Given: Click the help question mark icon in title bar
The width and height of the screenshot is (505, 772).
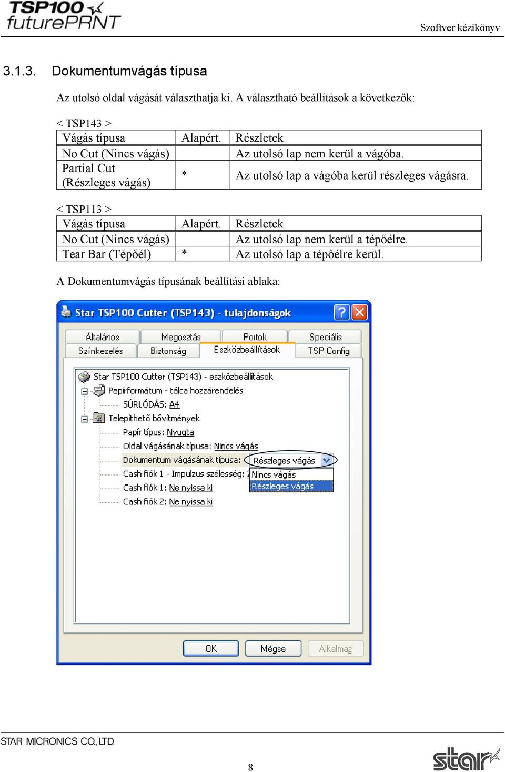Looking at the screenshot, I should pyautogui.click(x=342, y=312).
